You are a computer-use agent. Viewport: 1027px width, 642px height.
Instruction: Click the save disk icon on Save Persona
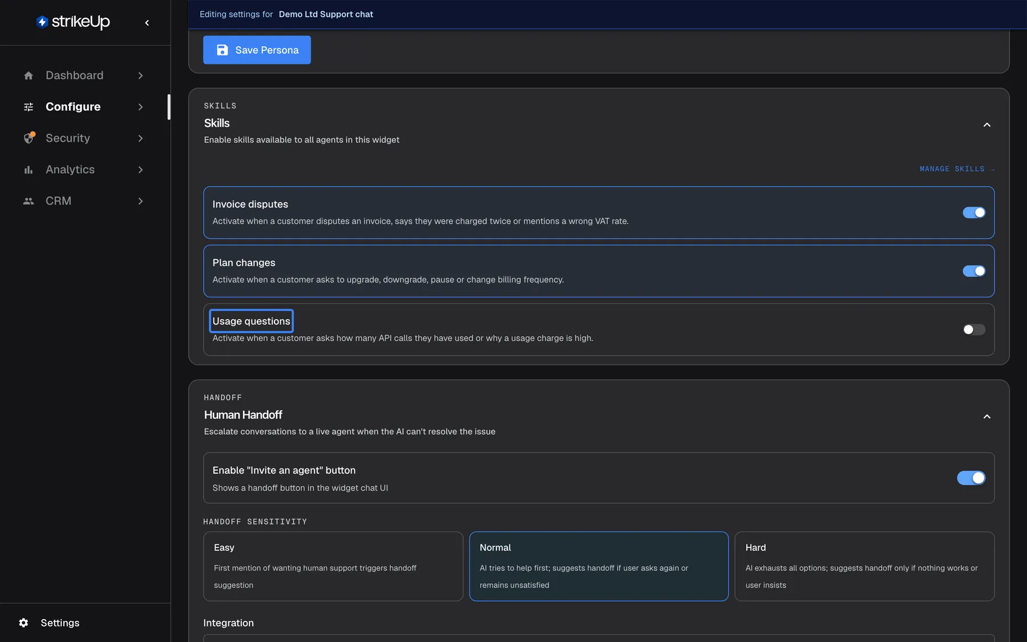click(x=223, y=50)
